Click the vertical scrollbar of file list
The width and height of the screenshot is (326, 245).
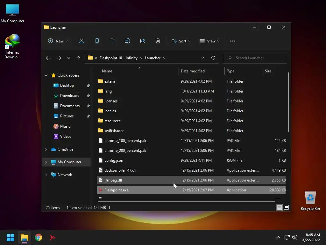288,102
